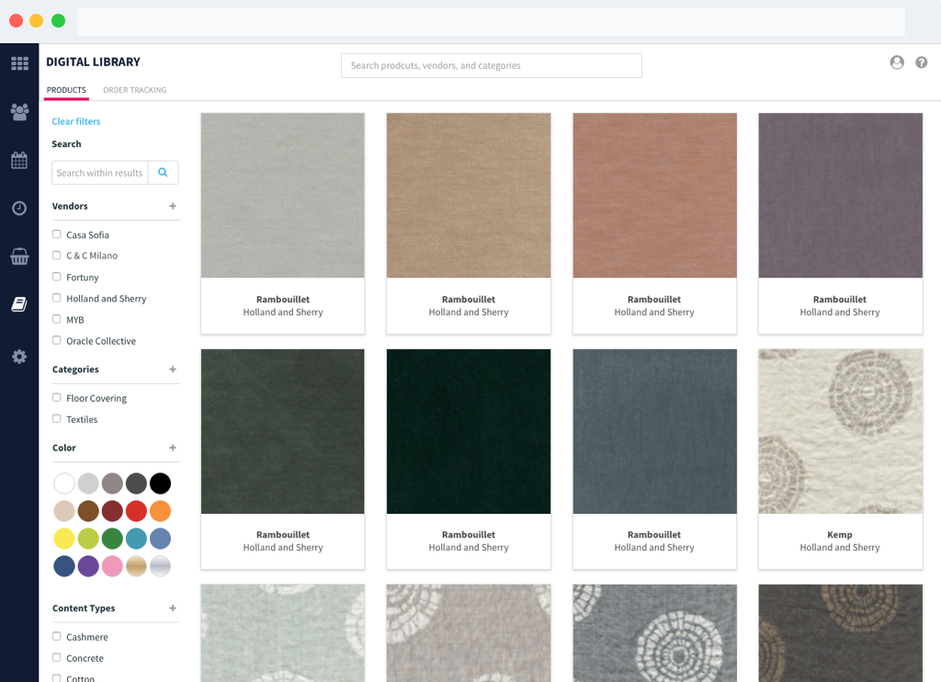This screenshot has height=682, width=941.
Task: Select the lime green color swatch
Action: pyautogui.click(x=88, y=539)
